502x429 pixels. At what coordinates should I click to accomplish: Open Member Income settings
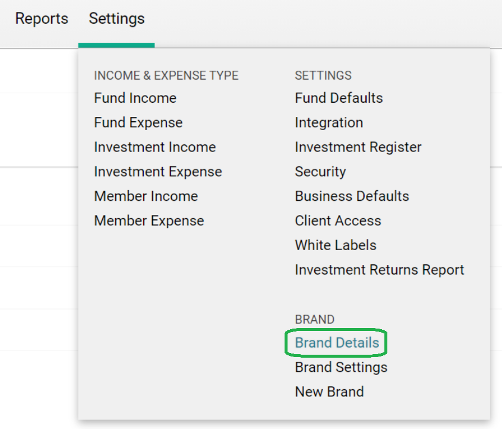click(x=146, y=196)
